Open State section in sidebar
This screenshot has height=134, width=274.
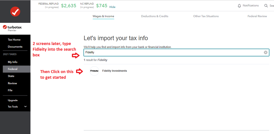pyautogui.click(x=11, y=76)
